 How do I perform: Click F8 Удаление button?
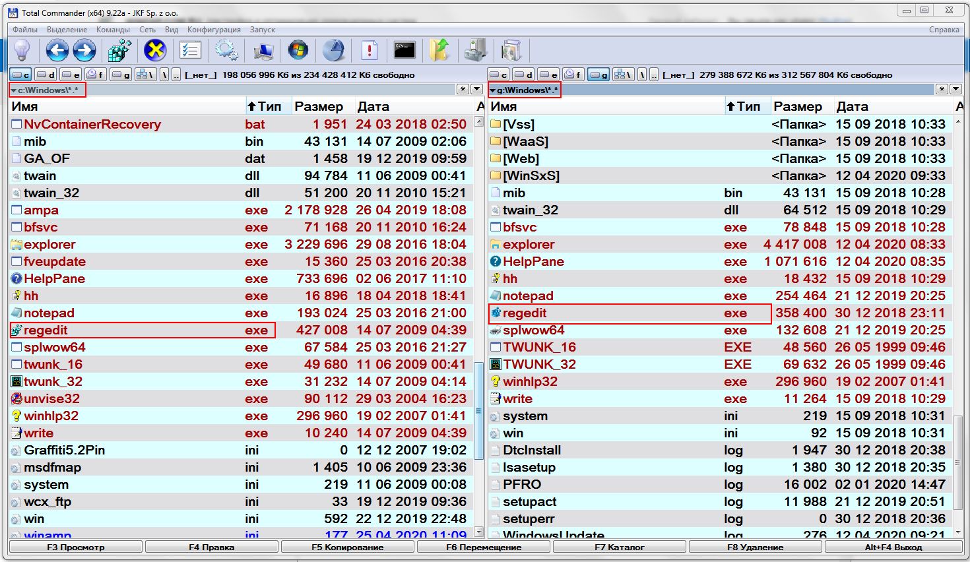click(x=756, y=547)
